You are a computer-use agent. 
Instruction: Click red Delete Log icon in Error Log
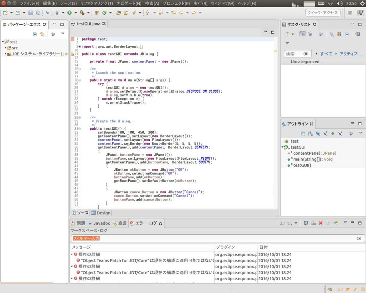[x=321, y=223]
